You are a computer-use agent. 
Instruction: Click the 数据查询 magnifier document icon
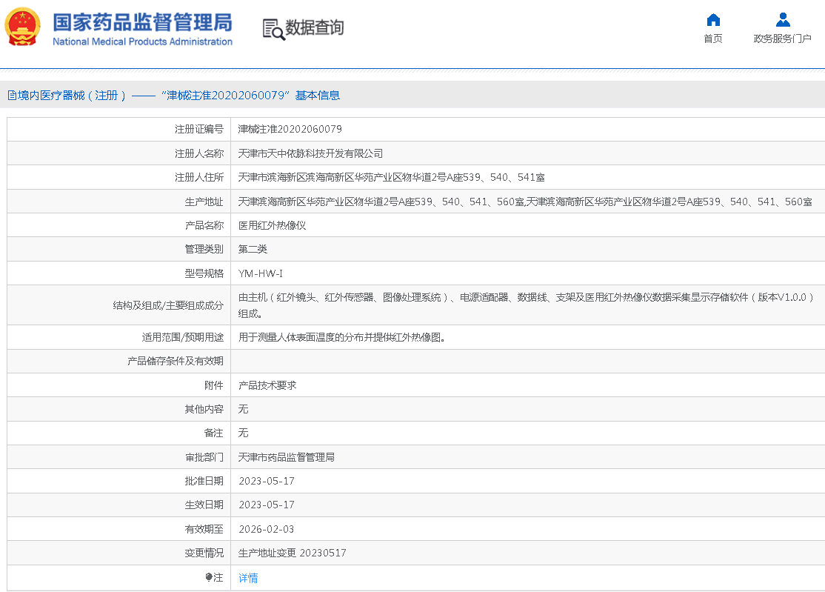(x=273, y=29)
